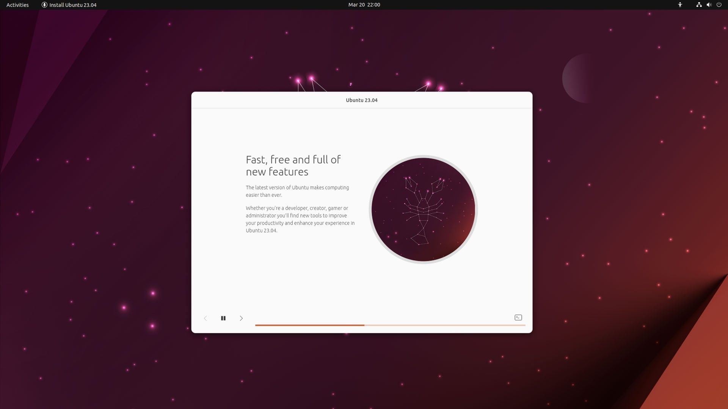Go back to the previous slide
Image resolution: width=728 pixels, height=409 pixels.
coord(206,318)
